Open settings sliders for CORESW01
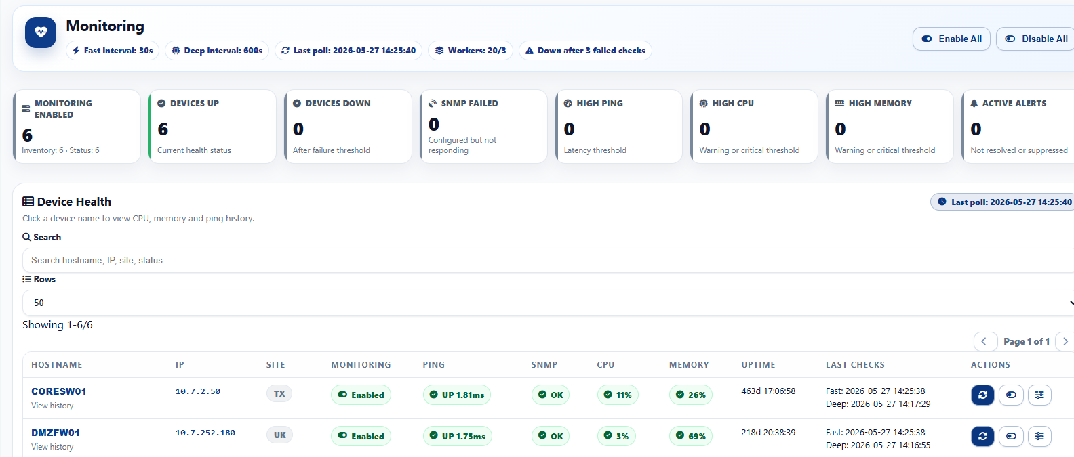 click(x=1039, y=395)
